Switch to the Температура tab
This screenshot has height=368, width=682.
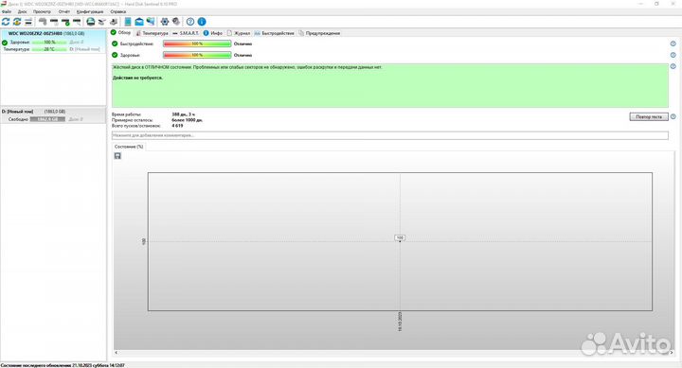[x=152, y=33]
